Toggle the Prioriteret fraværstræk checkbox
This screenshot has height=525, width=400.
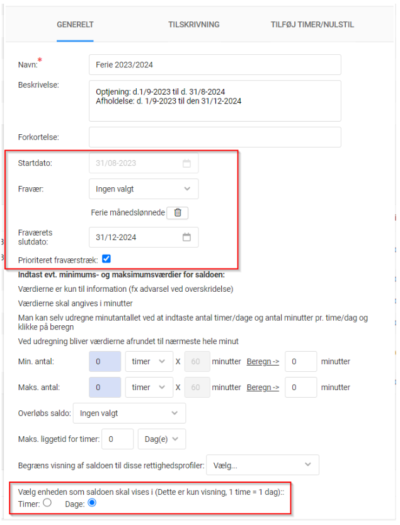pos(106,258)
